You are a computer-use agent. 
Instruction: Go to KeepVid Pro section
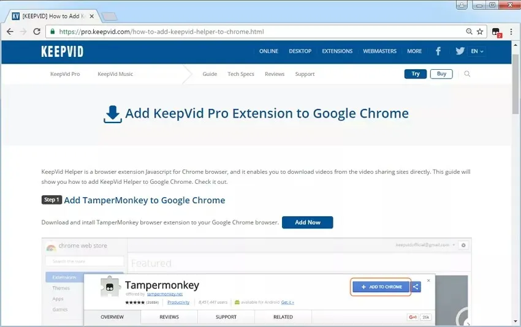tap(65, 74)
